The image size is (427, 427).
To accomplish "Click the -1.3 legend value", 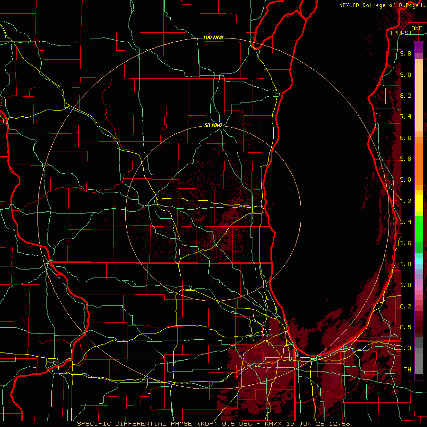I will point(404,349).
